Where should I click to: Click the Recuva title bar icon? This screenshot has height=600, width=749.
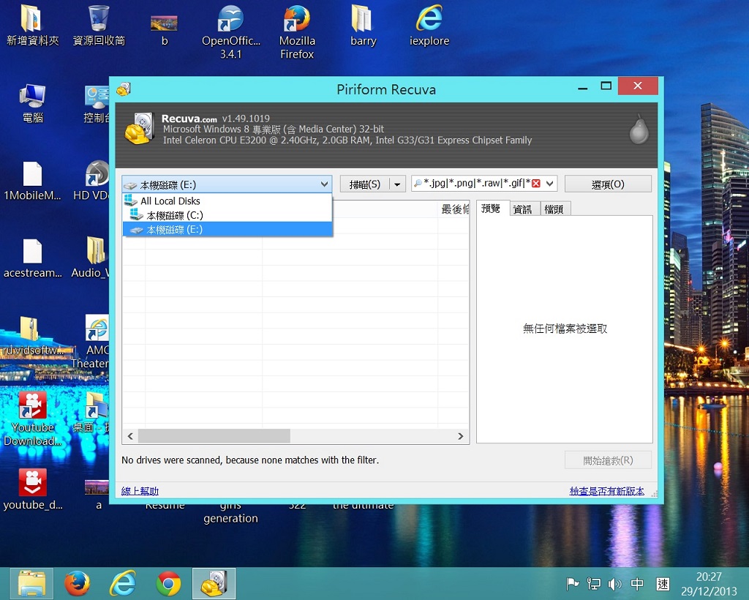(x=123, y=89)
